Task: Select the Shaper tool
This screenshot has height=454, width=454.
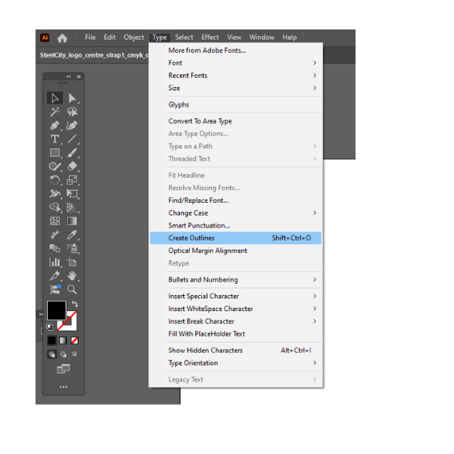Action: 54,166
